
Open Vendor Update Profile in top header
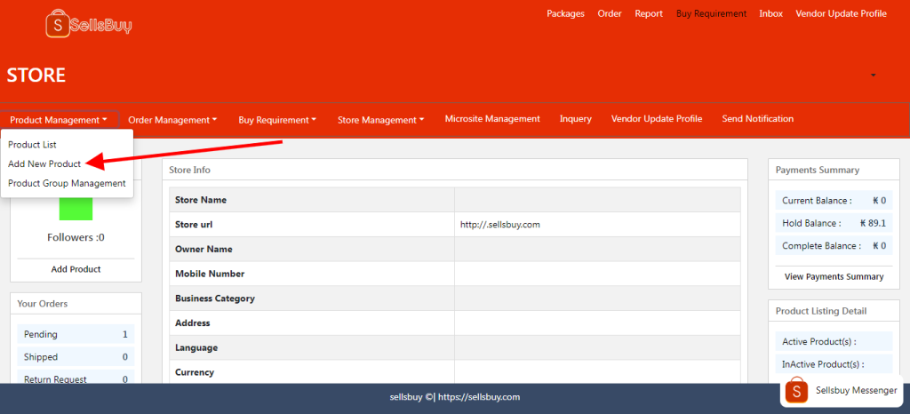(841, 13)
